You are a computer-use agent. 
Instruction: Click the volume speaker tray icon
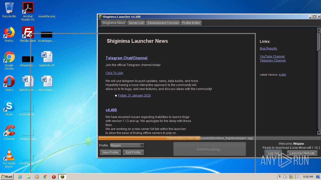pyautogui.click(x=285, y=177)
